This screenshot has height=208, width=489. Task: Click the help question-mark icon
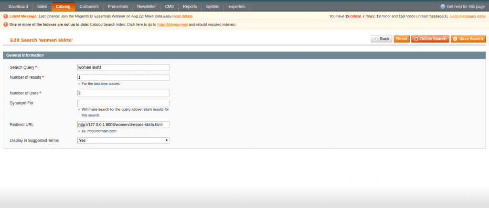(443, 7)
